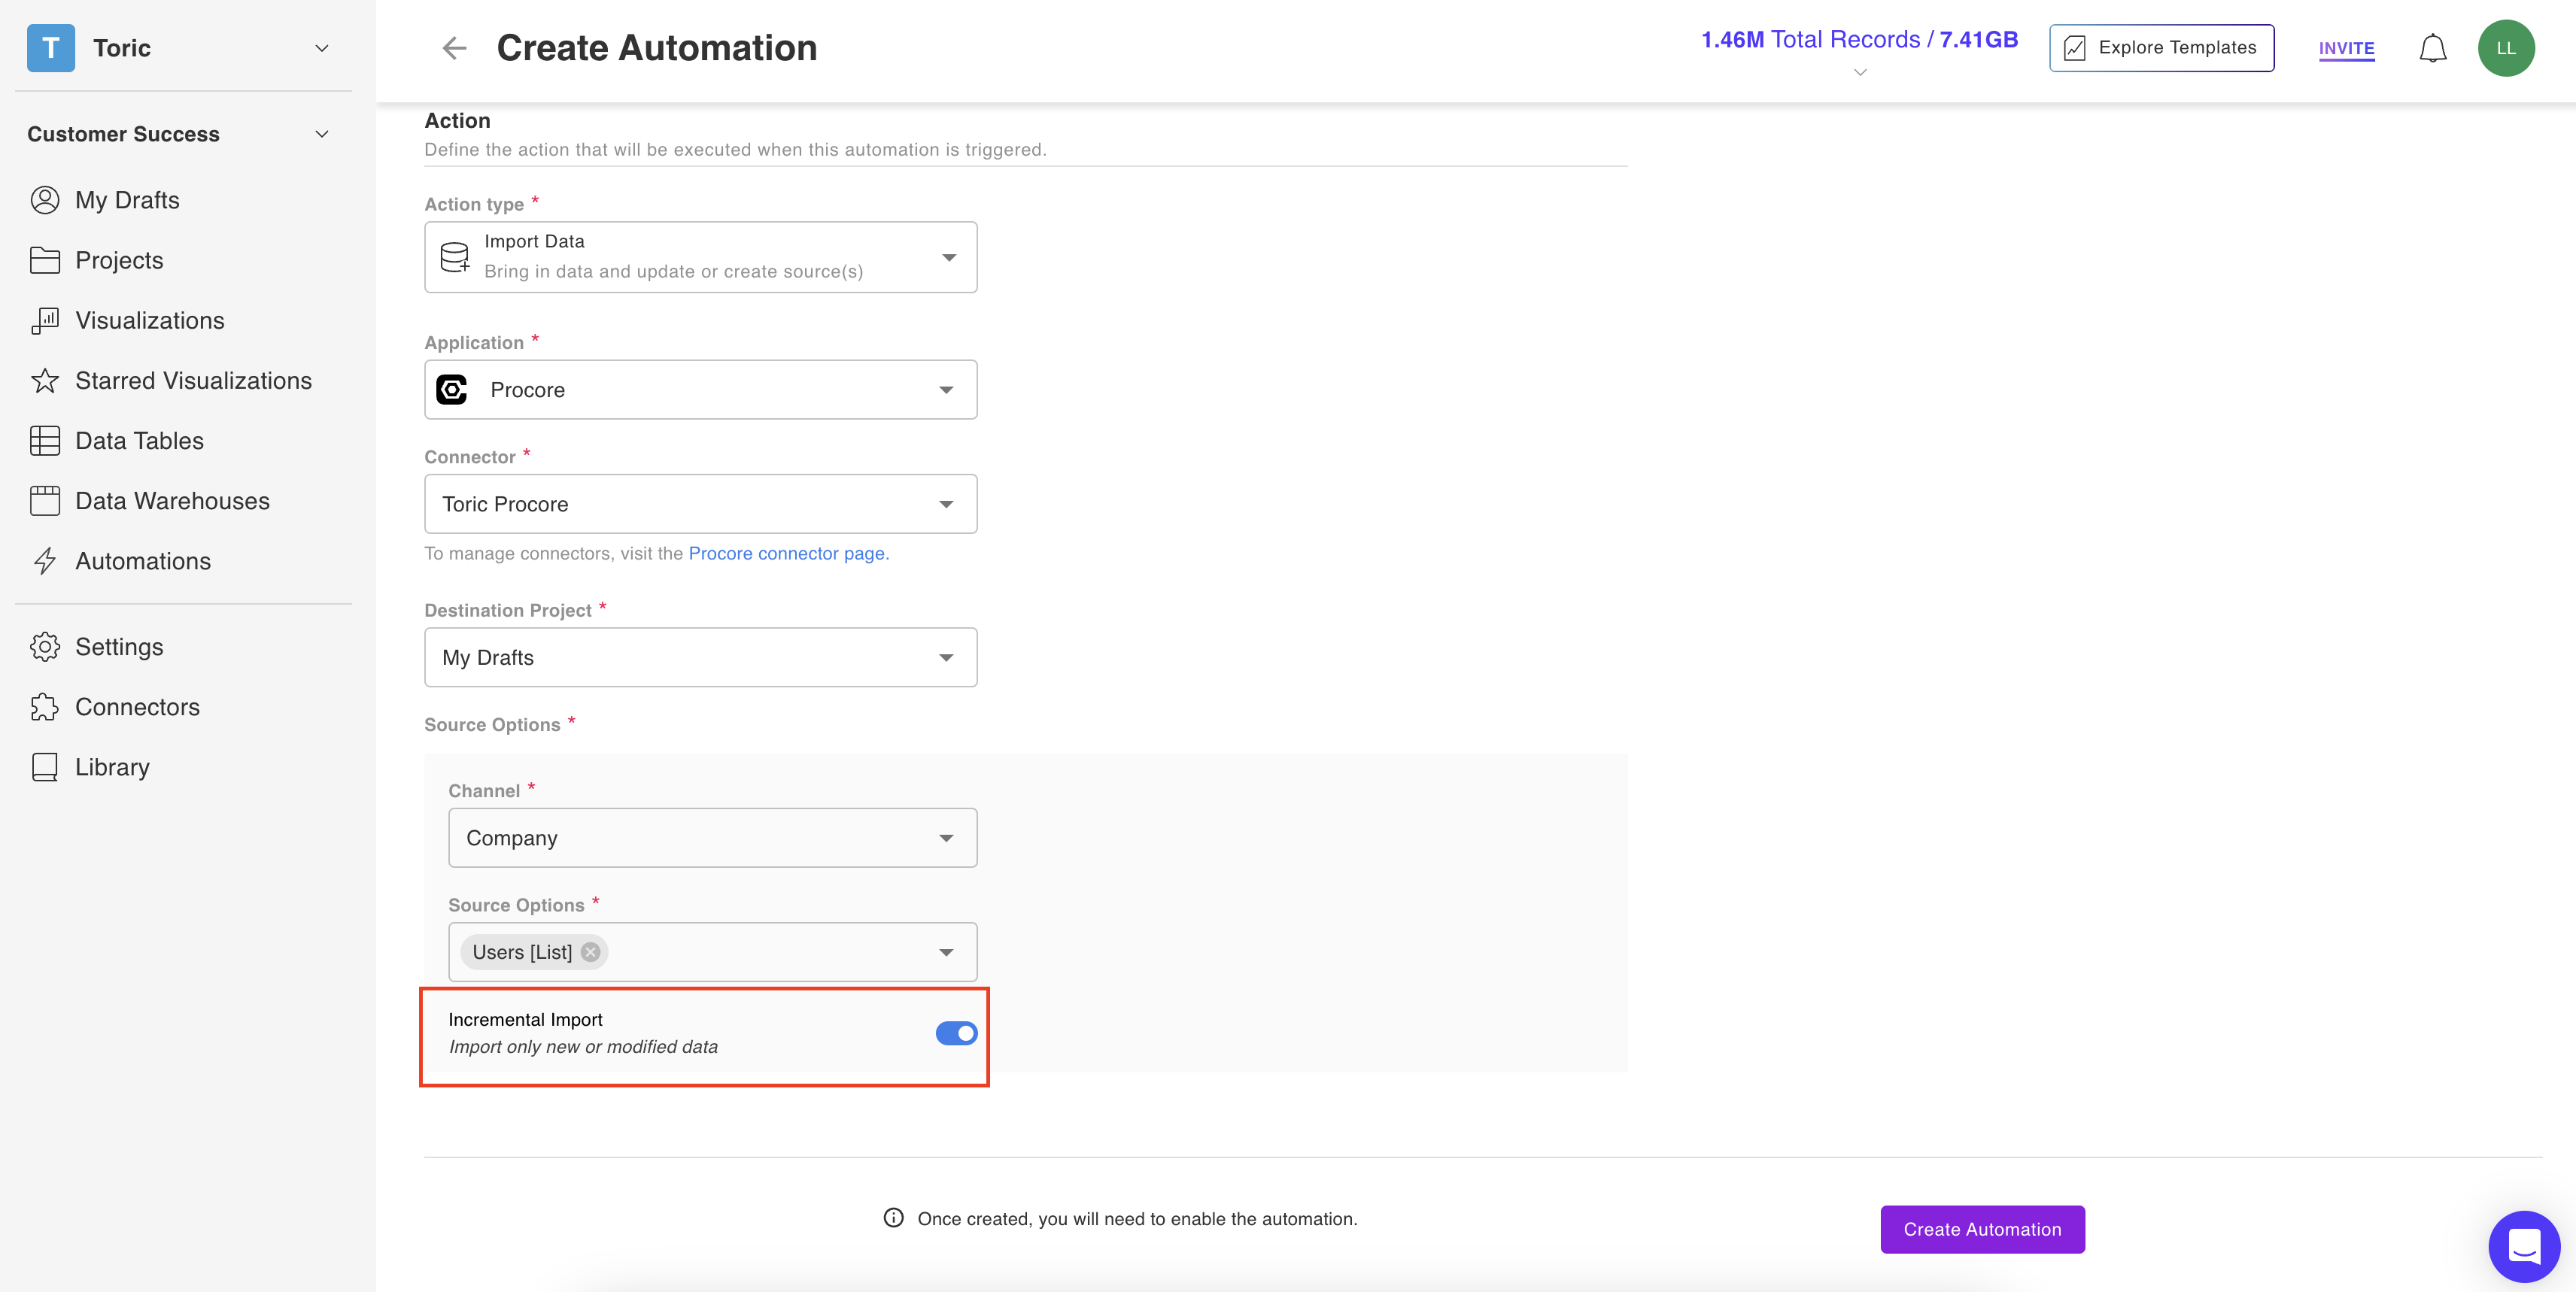The width and height of the screenshot is (2576, 1292).
Task: Click the Data Warehouses icon
Action: click(x=45, y=501)
